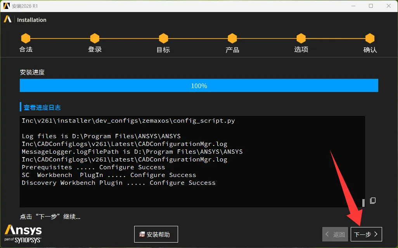This screenshot has width=398, height=248.
Task: Click the Installation header title
Action: (32, 20)
